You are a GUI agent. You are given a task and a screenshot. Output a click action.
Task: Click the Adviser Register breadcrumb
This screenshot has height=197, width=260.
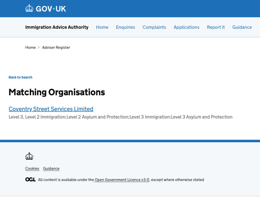click(56, 48)
